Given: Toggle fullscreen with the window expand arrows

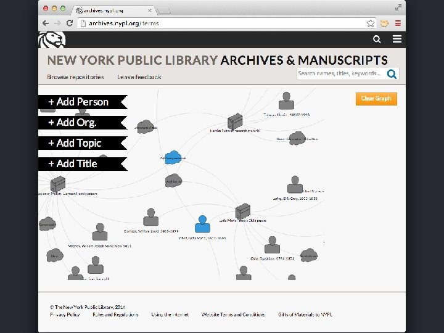Looking at the screenshot, I should 398,7.
